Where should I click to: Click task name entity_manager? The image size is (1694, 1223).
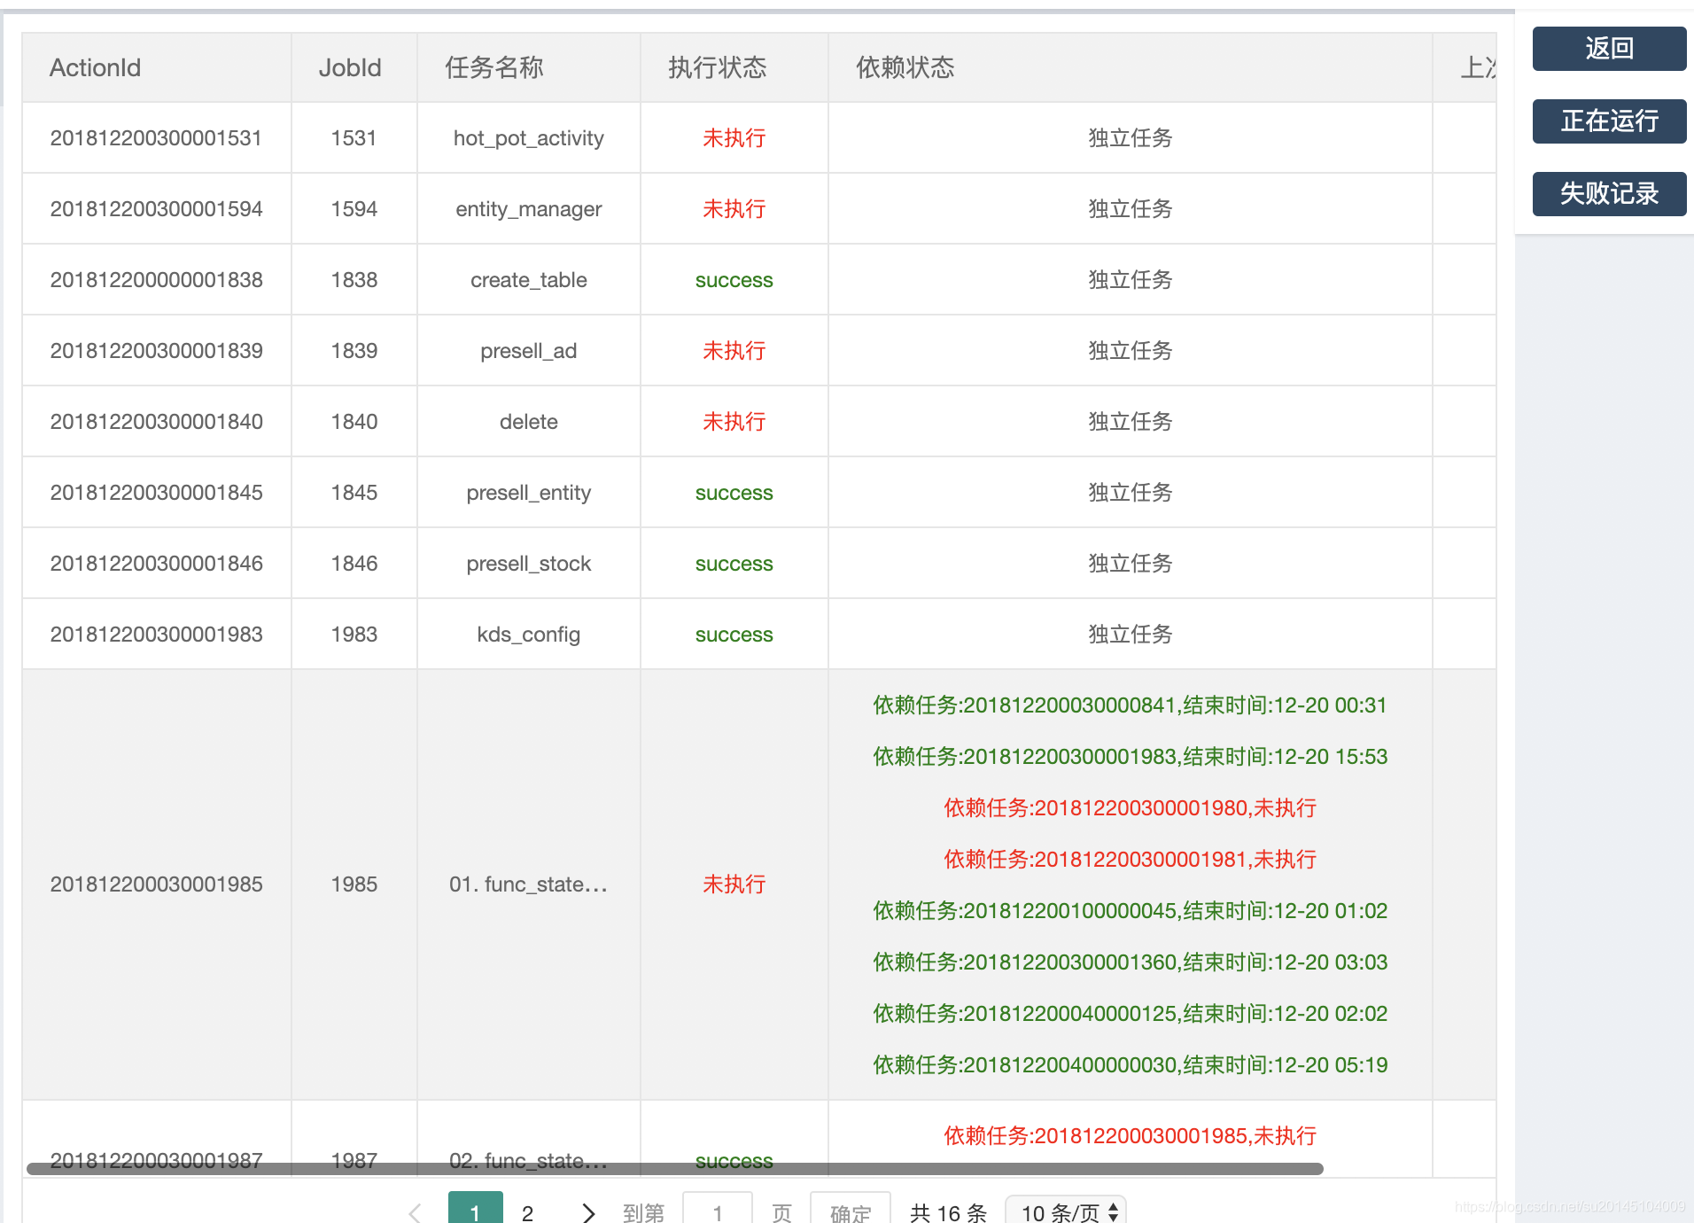pyautogui.click(x=529, y=209)
